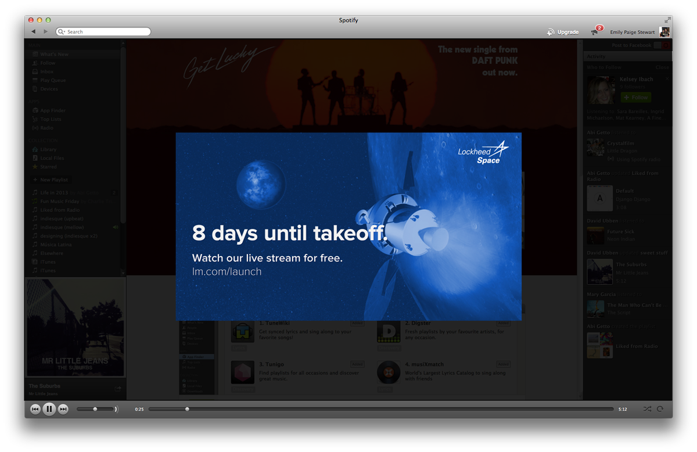Adjust the volume slider
Viewport: 697px width, 452px height.
tap(95, 409)
